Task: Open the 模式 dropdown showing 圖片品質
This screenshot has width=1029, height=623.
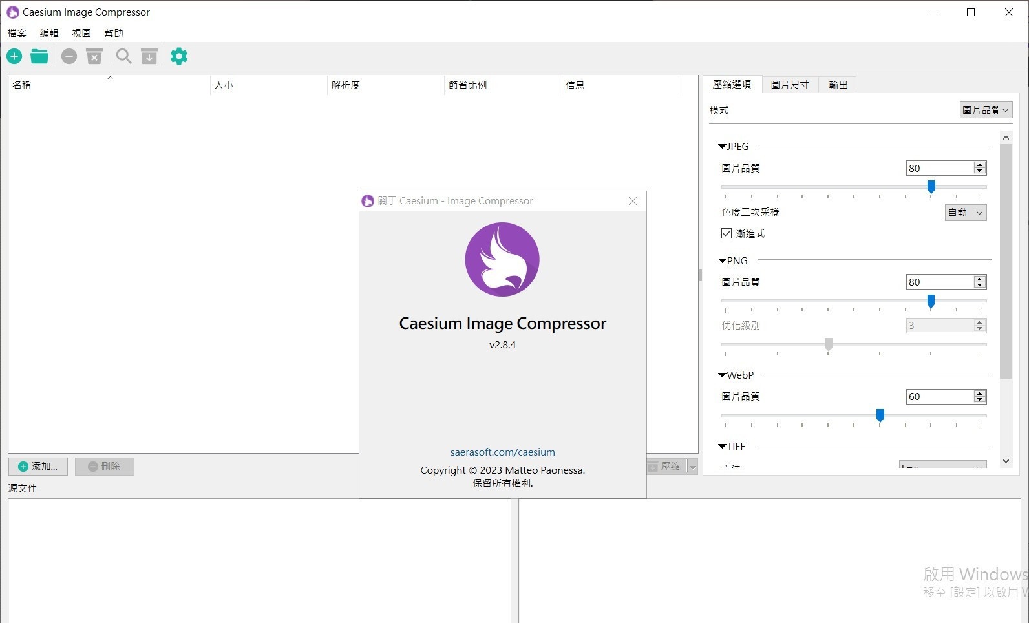Action: [x=985, y=111]
